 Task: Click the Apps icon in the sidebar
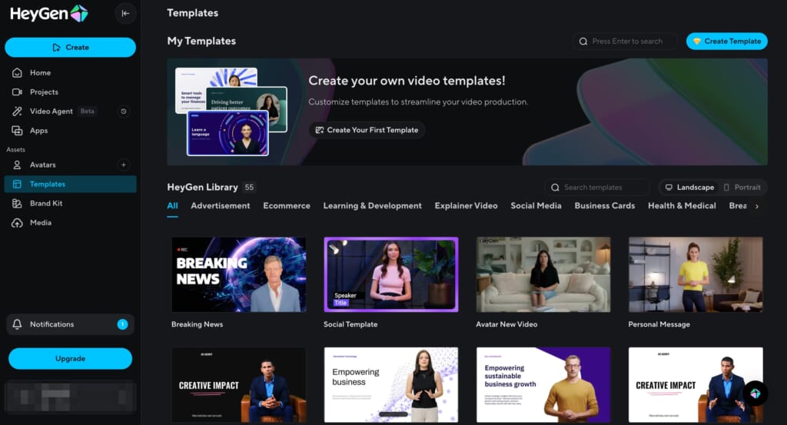pos(17,131)
